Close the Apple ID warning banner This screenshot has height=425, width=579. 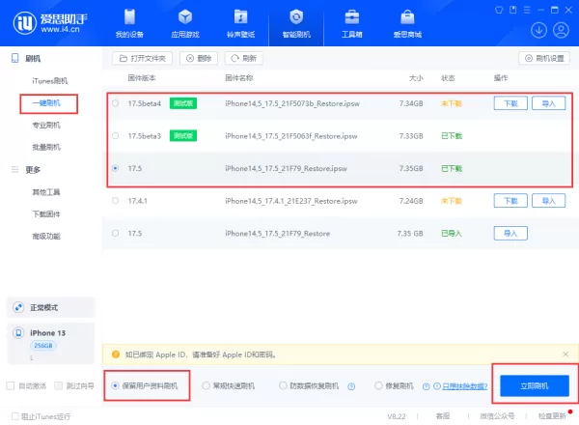click(x=565, y=354)
